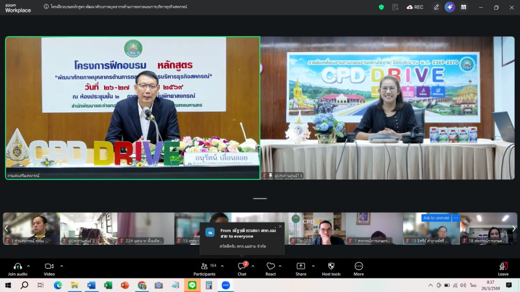Open the LINE app from taskbar
Image resolution: width=520 pixels, height=292 pixels.
coord(192,285)
